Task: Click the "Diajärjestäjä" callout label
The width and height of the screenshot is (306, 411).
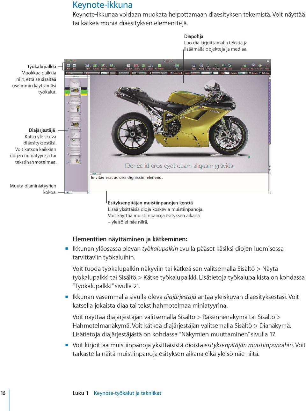Action: [42, 130]
